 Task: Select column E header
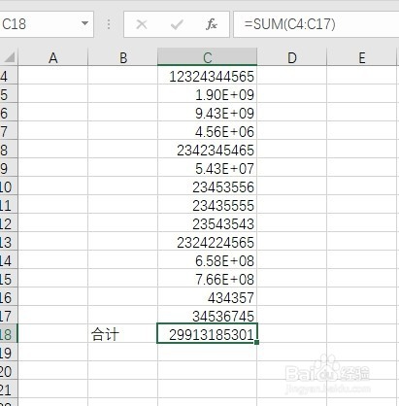point(362,57)
